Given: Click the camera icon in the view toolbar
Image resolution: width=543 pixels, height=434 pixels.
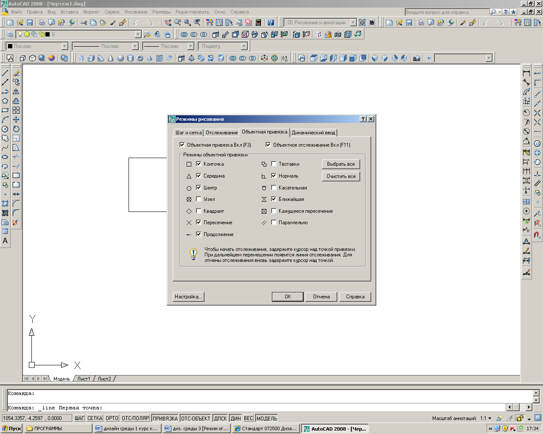Looking at the screenshot, I should (x=417, y=58).
